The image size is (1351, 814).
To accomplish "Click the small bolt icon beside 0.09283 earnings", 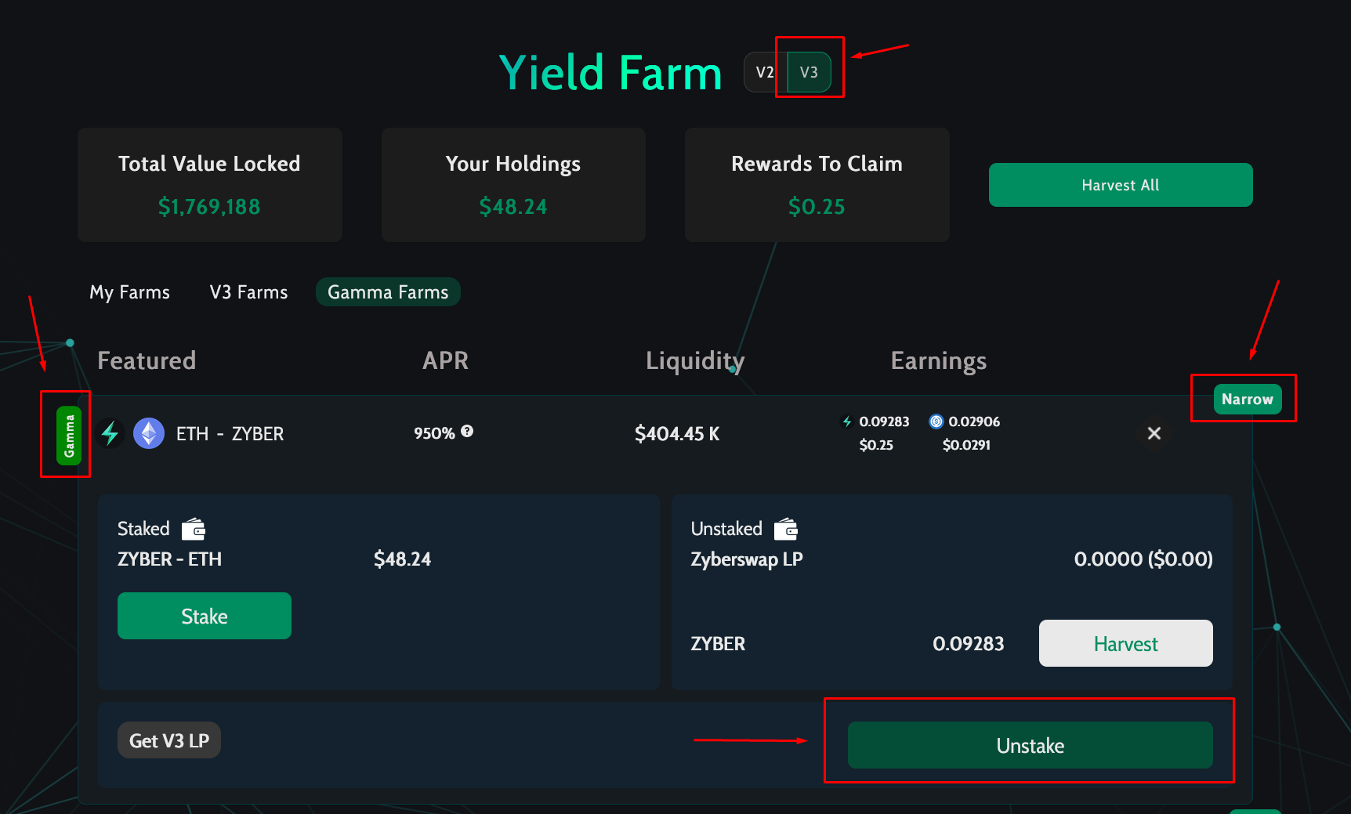I will coord(847,421).
